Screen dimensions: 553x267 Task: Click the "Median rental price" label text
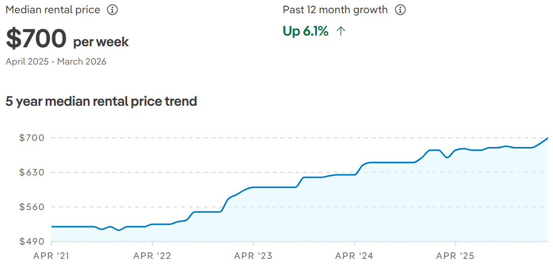(x=53, y=10)
